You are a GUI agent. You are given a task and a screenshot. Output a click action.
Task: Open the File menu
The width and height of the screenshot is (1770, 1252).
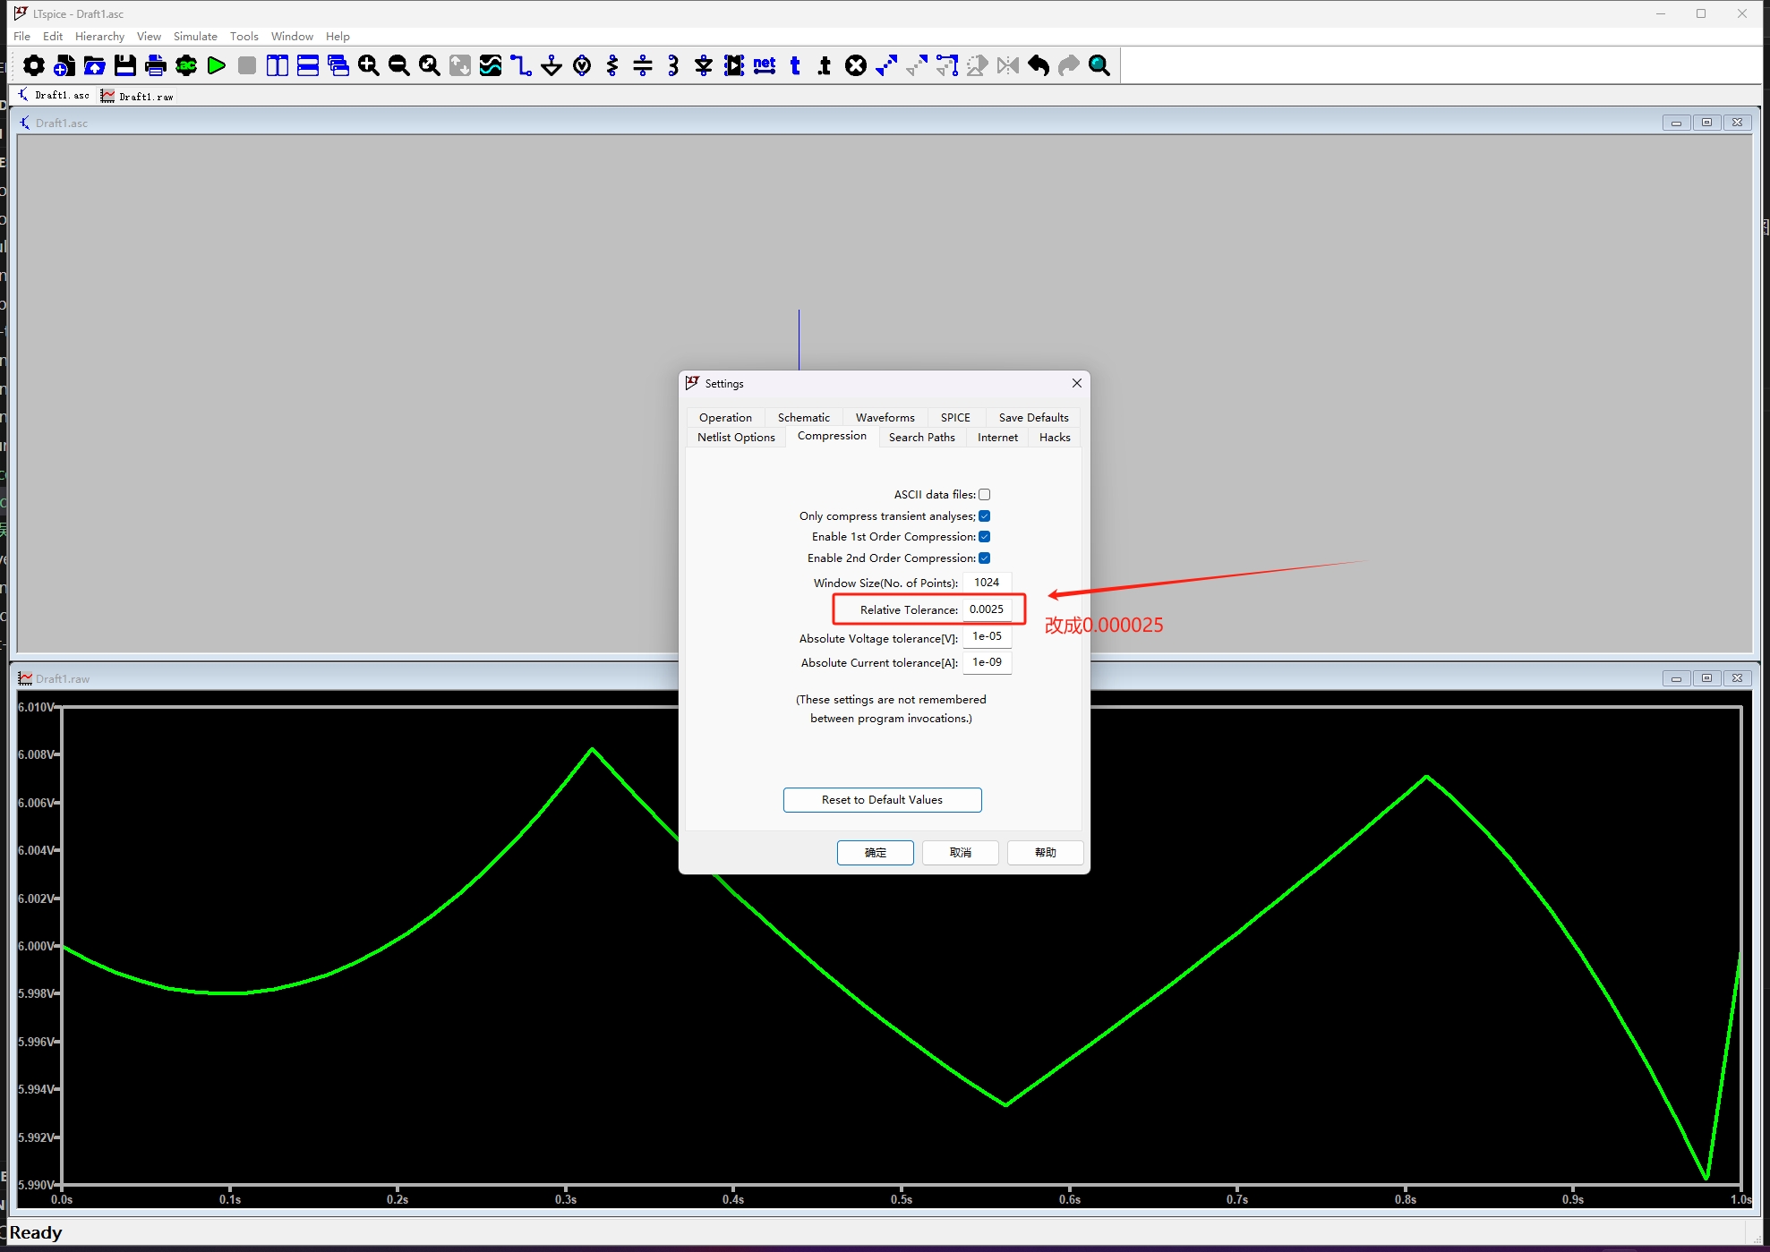(22, 37)
